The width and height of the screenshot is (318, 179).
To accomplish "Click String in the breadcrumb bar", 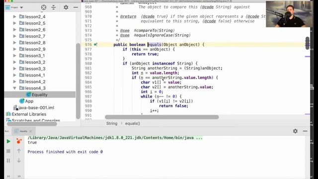I will point(112,123).
